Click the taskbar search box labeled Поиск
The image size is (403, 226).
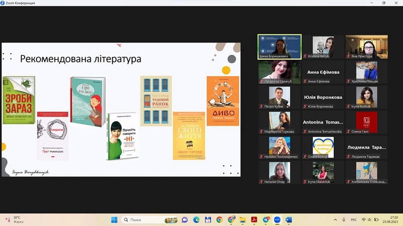(150, 220)
